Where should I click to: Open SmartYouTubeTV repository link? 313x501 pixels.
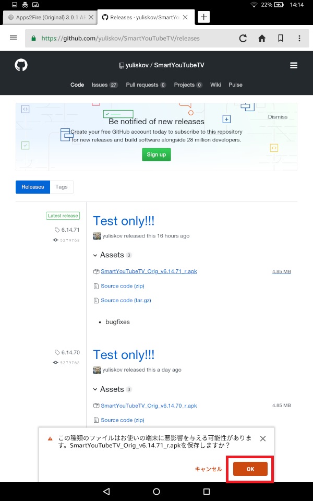179,65
